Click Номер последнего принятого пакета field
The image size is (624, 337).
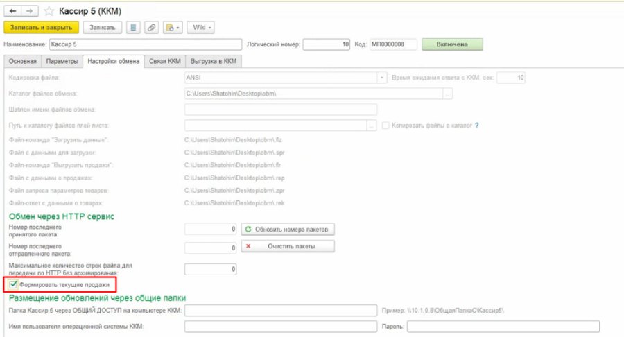pos(211,229)
